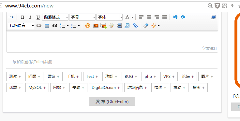Toggle italic formatting
The height and width of the screenshot is (121, 240).
(x=30, y=17)
